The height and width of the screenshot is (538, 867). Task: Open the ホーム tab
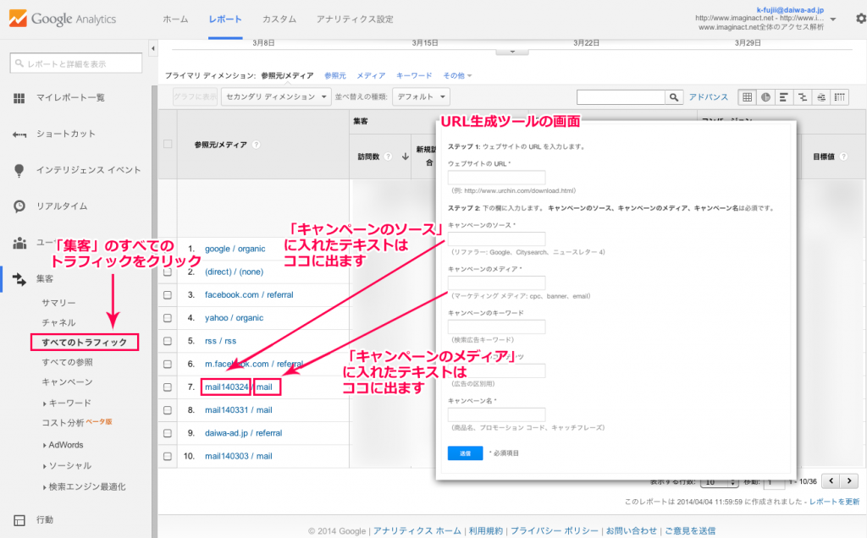click(175, 19)
